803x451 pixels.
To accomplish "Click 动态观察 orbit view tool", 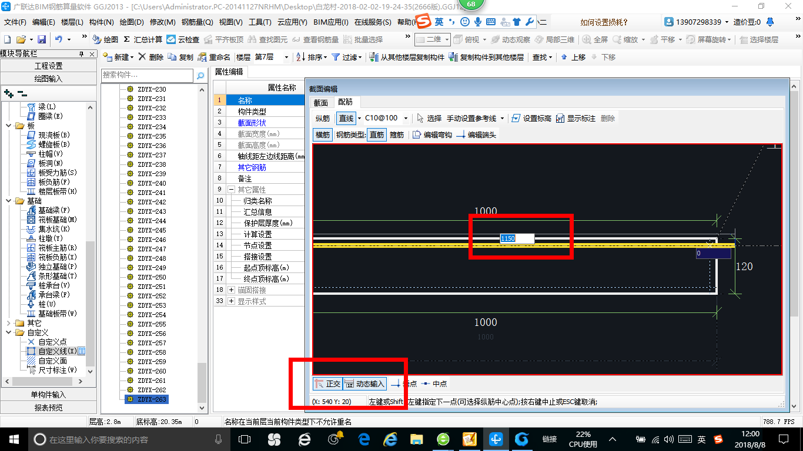I will 511,39.
